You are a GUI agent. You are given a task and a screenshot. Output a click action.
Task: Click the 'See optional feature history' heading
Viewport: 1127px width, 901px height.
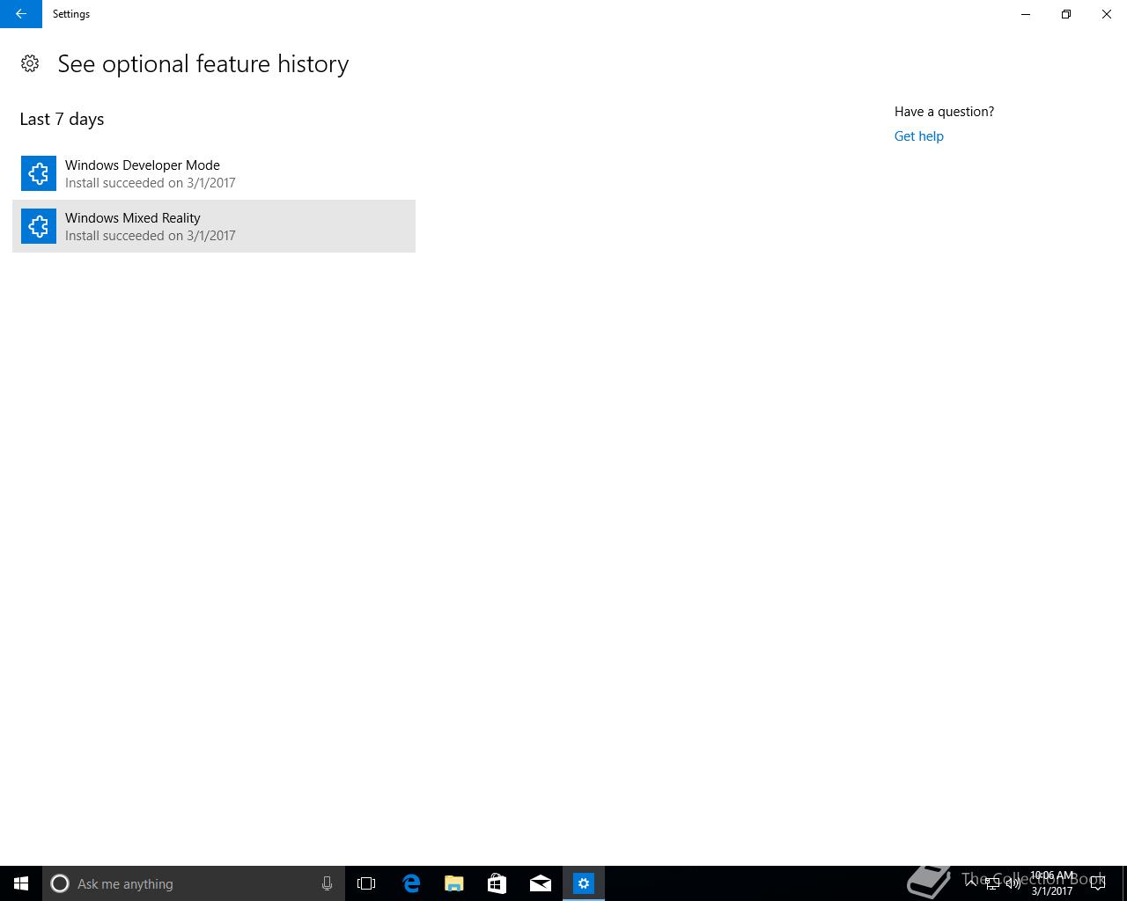point(203,64)
